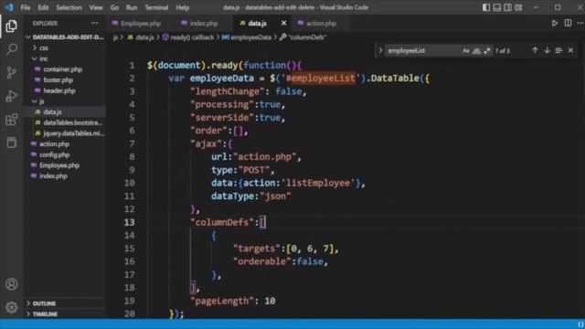Open the Run menu
This screenshot has width=585, height=329.
pos(132,7)
